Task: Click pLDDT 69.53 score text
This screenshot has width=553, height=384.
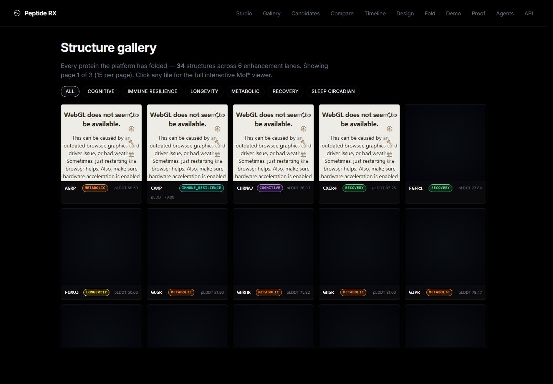Action: tap(126, 188)
